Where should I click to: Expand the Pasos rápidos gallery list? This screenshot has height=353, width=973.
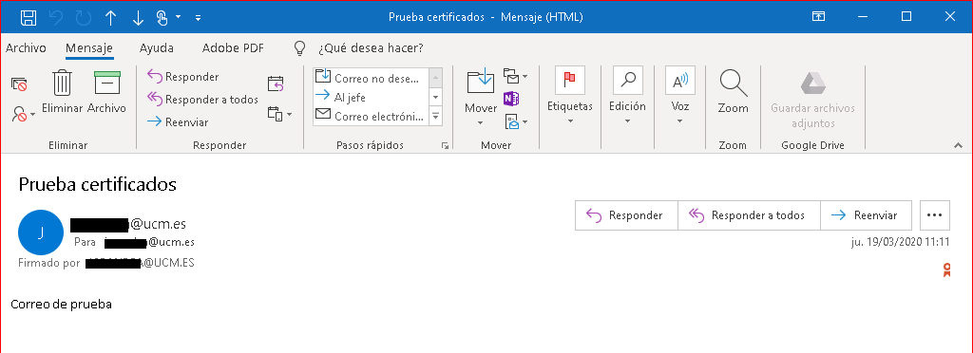point(435,116)
